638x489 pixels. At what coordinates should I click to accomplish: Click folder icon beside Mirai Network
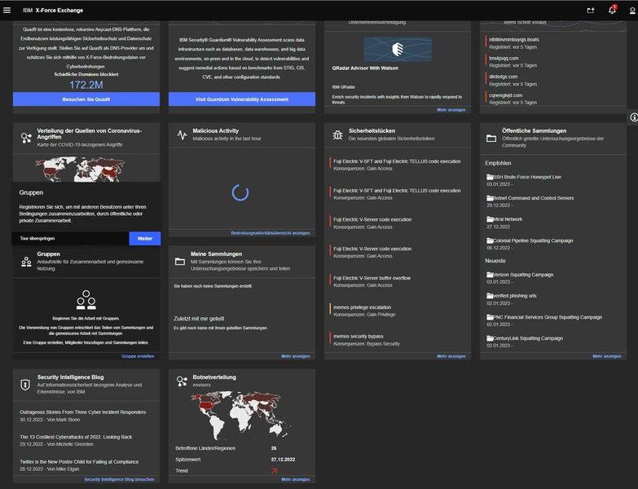tap(490, 219)
